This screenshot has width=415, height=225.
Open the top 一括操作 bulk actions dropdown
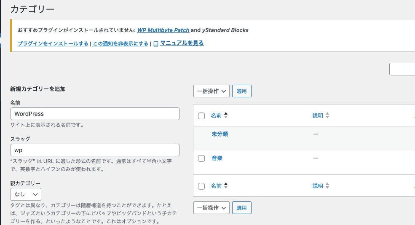point(211,91)
